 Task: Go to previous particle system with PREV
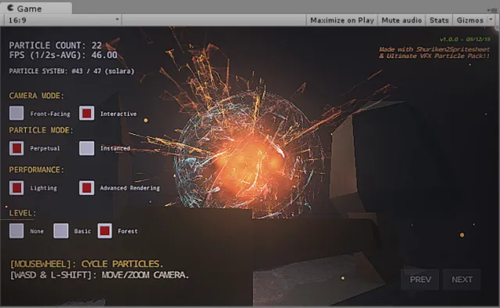point(420,279)
